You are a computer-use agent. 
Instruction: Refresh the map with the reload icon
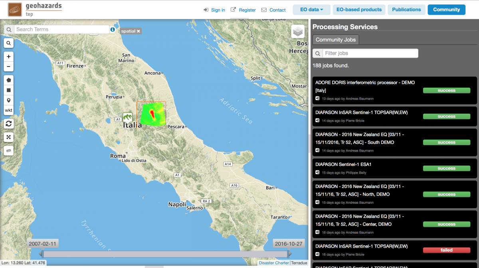8,124
